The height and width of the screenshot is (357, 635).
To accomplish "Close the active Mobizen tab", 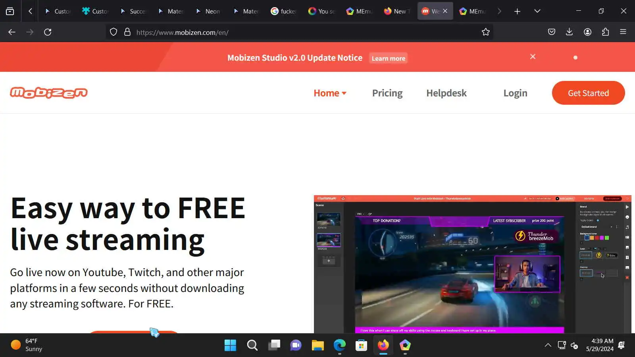I will point(445,11).
